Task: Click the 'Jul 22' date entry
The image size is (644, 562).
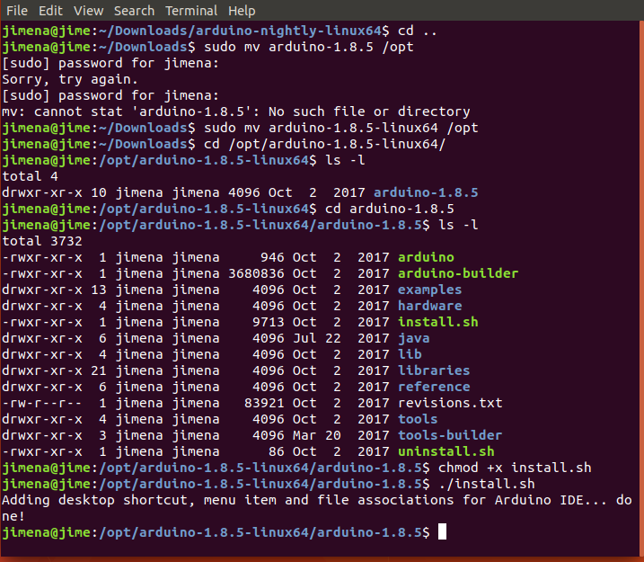Action: pos(317,338)
